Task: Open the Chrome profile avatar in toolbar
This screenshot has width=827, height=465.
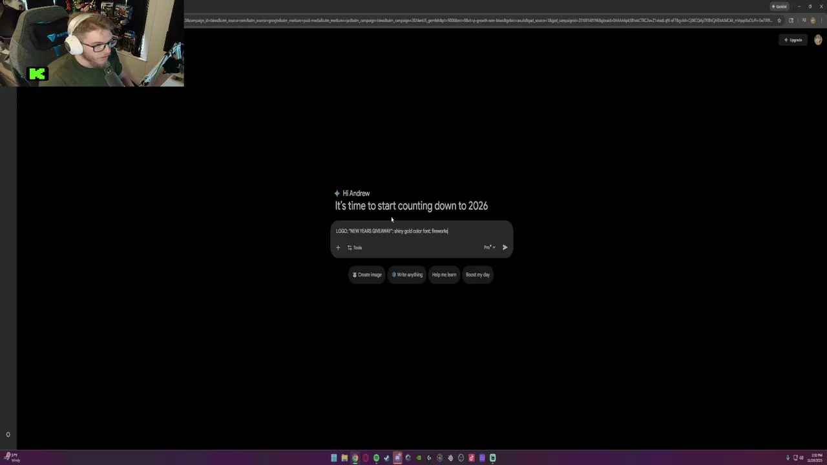Action: coord(813,20)
